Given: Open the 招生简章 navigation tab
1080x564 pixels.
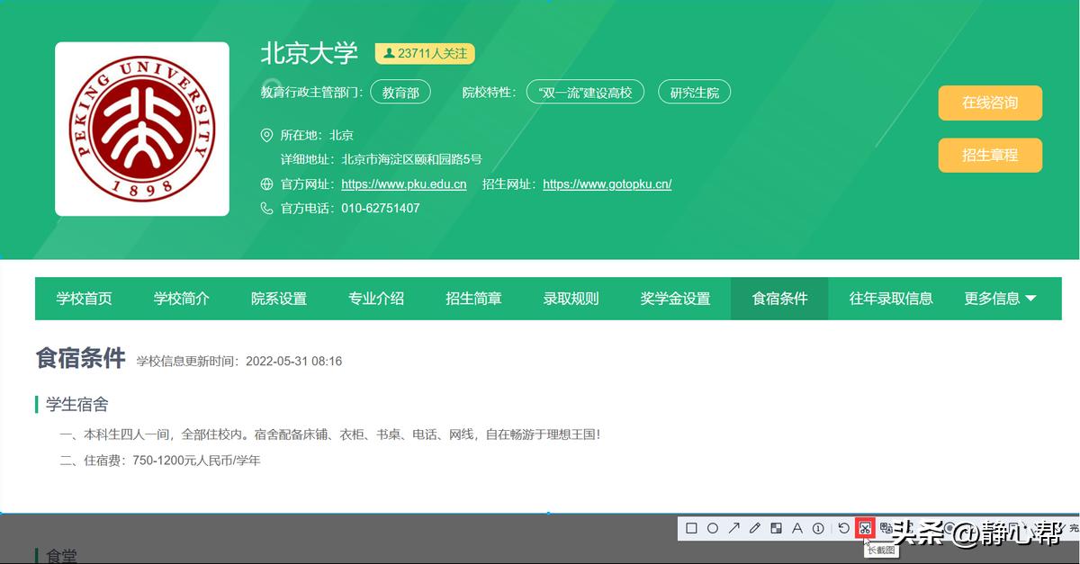Looking at the screenshot, I should pos(474,299).
